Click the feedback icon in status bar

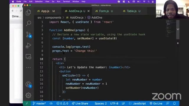pos(167,103)
